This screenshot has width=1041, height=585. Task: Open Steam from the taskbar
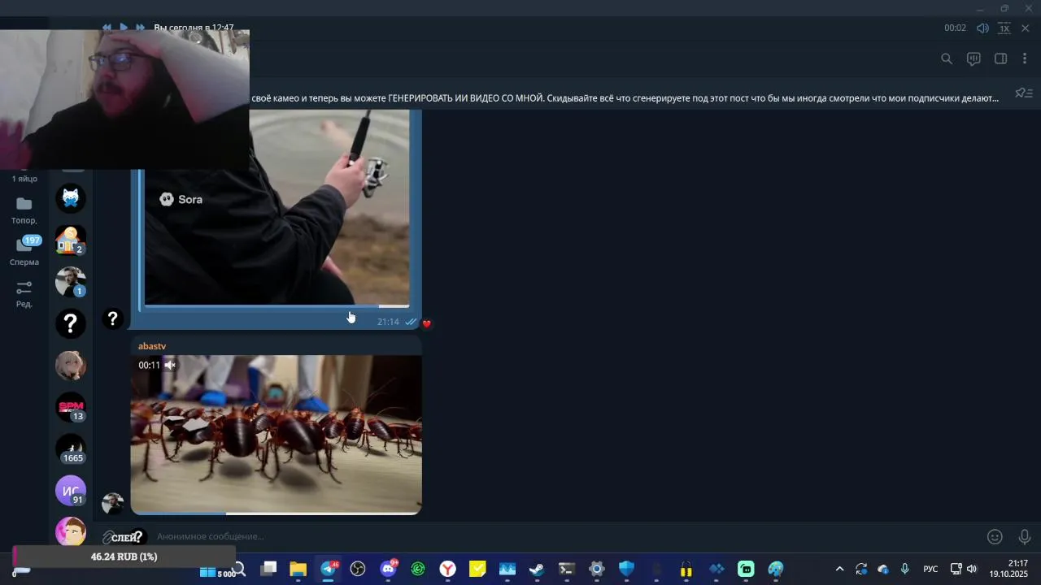tap(537, 569)
